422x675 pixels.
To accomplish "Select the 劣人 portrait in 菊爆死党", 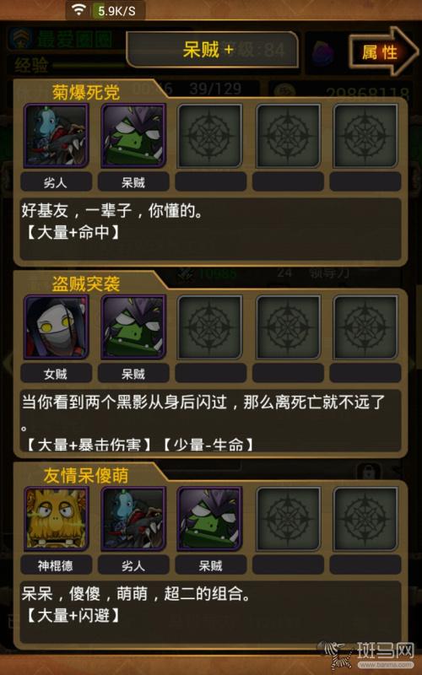I will click(56, 136).
